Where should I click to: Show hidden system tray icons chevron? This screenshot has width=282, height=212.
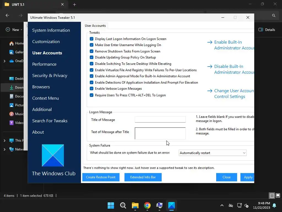click(x=222, y=205)
